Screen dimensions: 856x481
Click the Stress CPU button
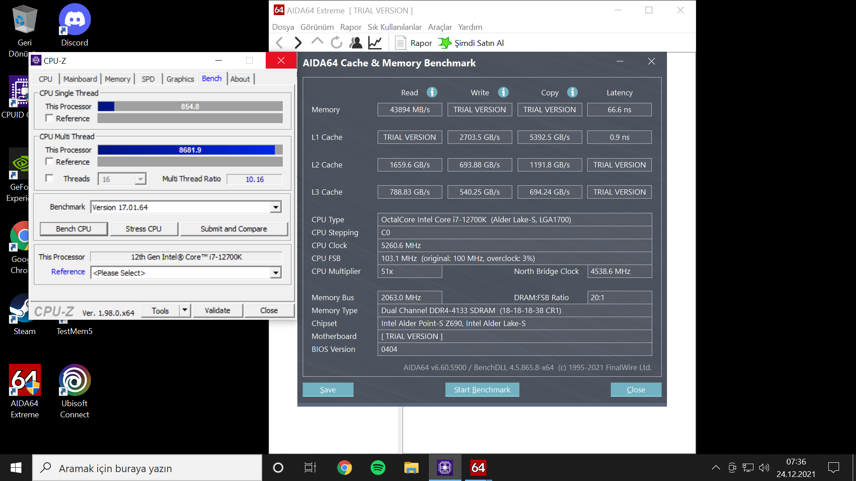click(x=144, y=228)
